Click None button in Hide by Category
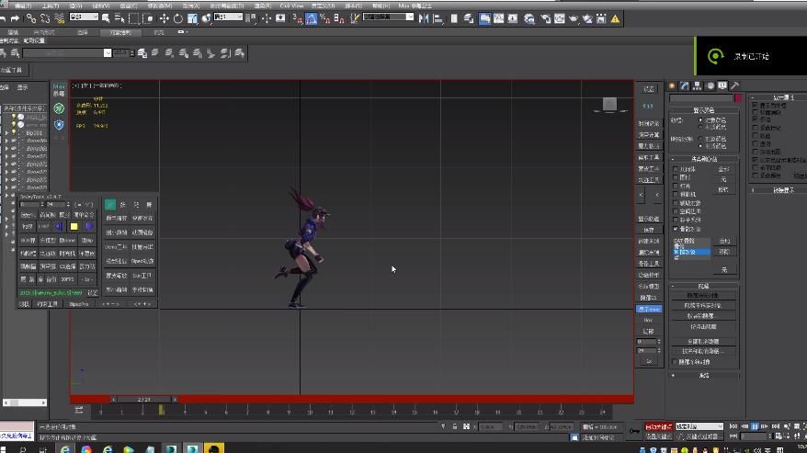This screenshot has height=453, width=807. click(x=724, y=179)
